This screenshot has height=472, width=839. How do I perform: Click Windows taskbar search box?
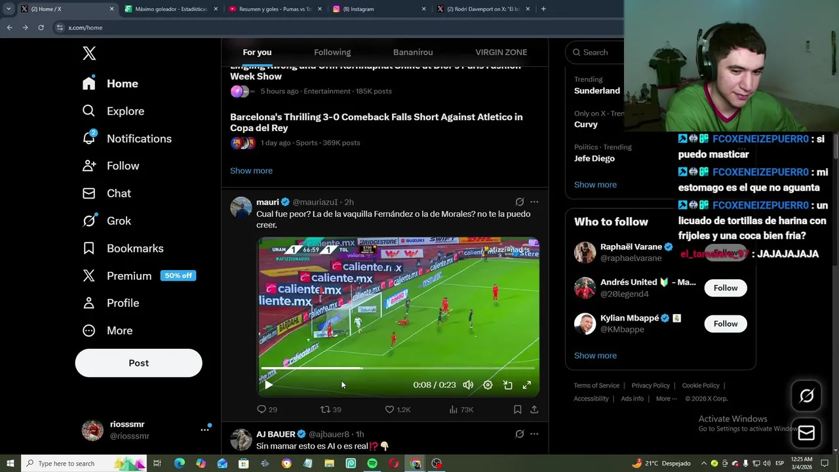point(85,463)
